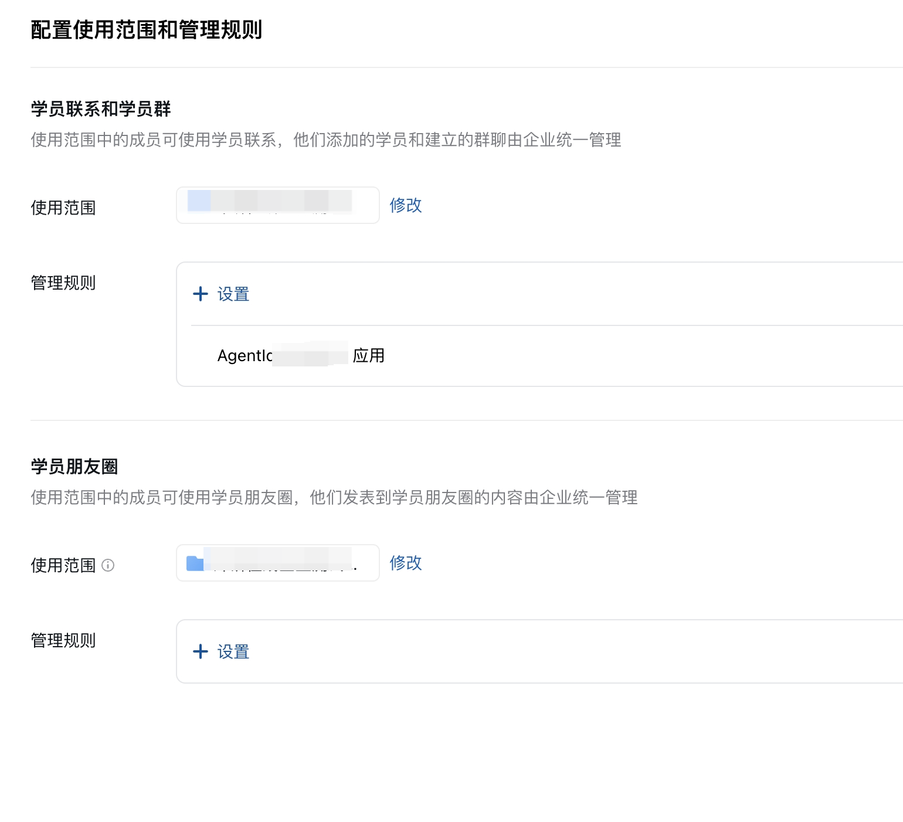The image size is (903, 822).
Task: Click description text starting 使用范围中的成员可使用学员朋友圈
Action: (334, 498)
